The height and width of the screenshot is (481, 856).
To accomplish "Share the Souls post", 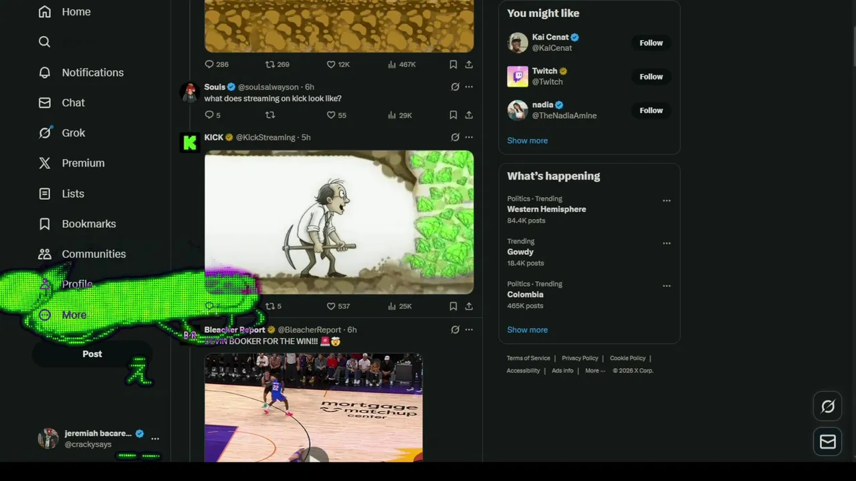I will point(469,115).
